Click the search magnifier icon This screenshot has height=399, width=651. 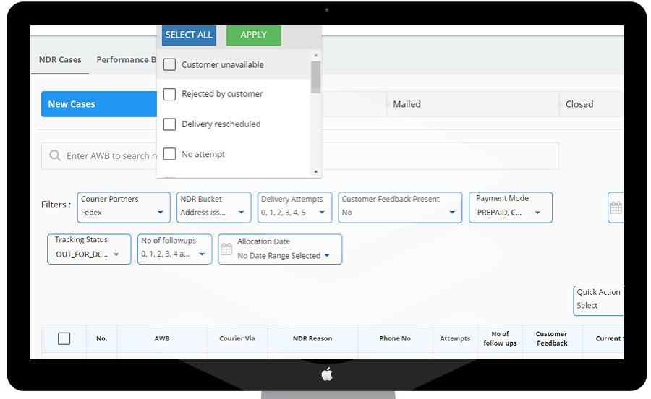(x=55, y=155)
